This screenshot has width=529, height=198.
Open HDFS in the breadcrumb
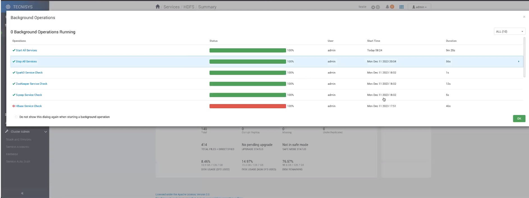tap(189, 7)
